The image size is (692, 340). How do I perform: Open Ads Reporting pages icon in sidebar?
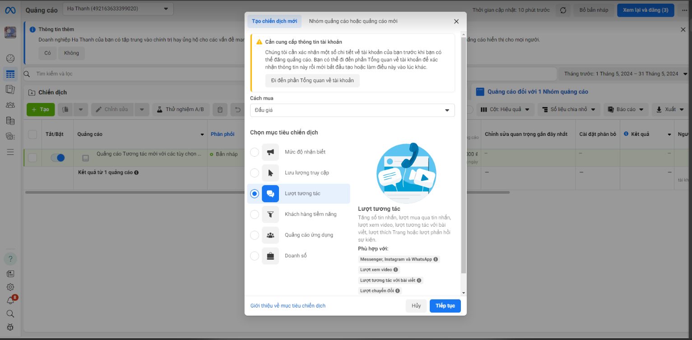click(x=10, y=89)
